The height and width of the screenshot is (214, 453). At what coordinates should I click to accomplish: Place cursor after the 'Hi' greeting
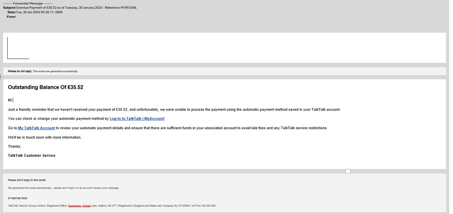12,100
